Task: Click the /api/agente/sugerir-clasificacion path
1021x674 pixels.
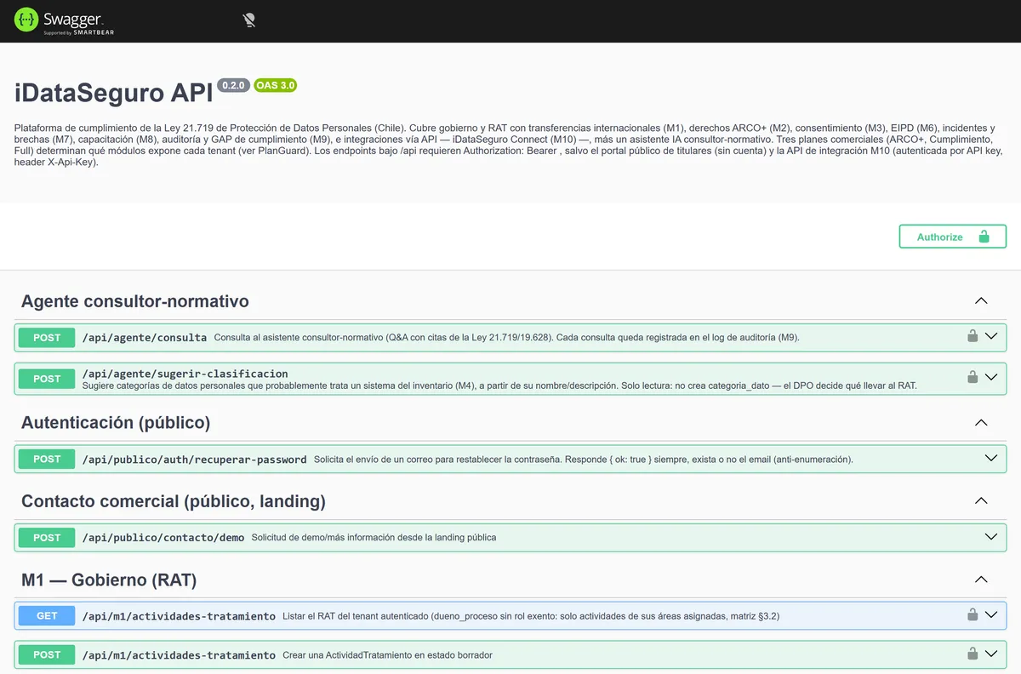Action: pos(185,374)
